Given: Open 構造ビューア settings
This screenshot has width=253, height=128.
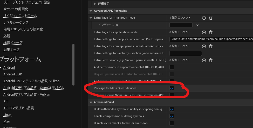Looking at the screenshot, I should pos(13,43).
